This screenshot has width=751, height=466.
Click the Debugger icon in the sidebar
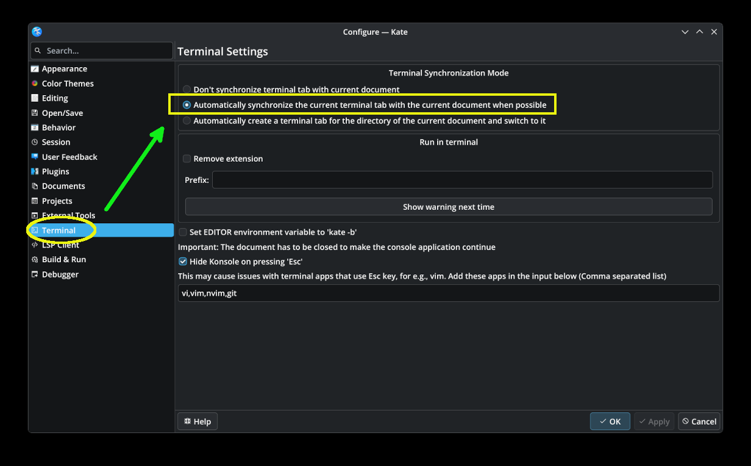35,274
